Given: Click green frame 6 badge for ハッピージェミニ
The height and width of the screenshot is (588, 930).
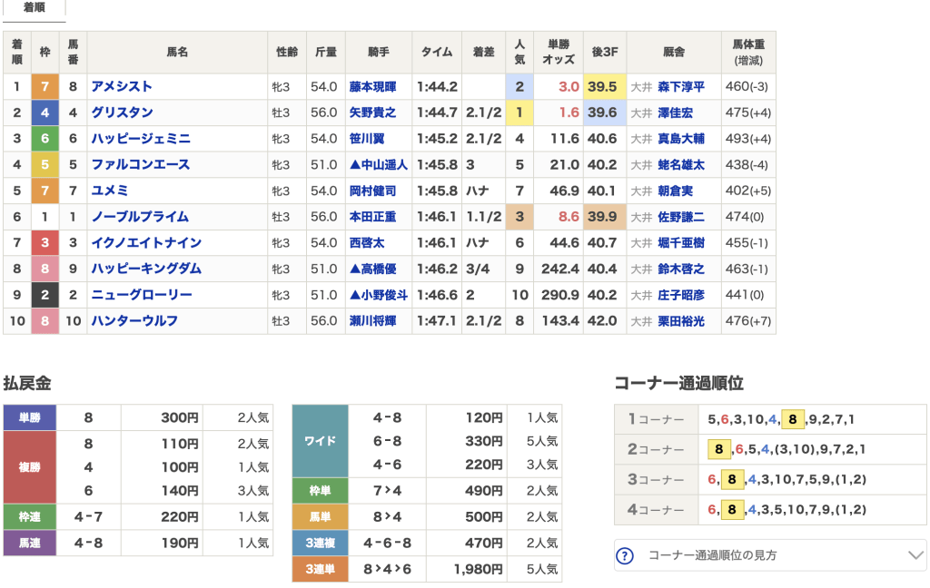Looking at the screenshot, I should tap(45, 139).
